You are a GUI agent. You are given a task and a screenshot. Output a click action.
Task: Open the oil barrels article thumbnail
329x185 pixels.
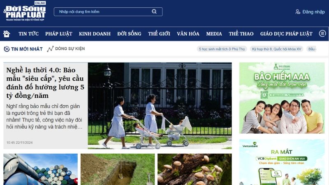[x=40, y=169]
